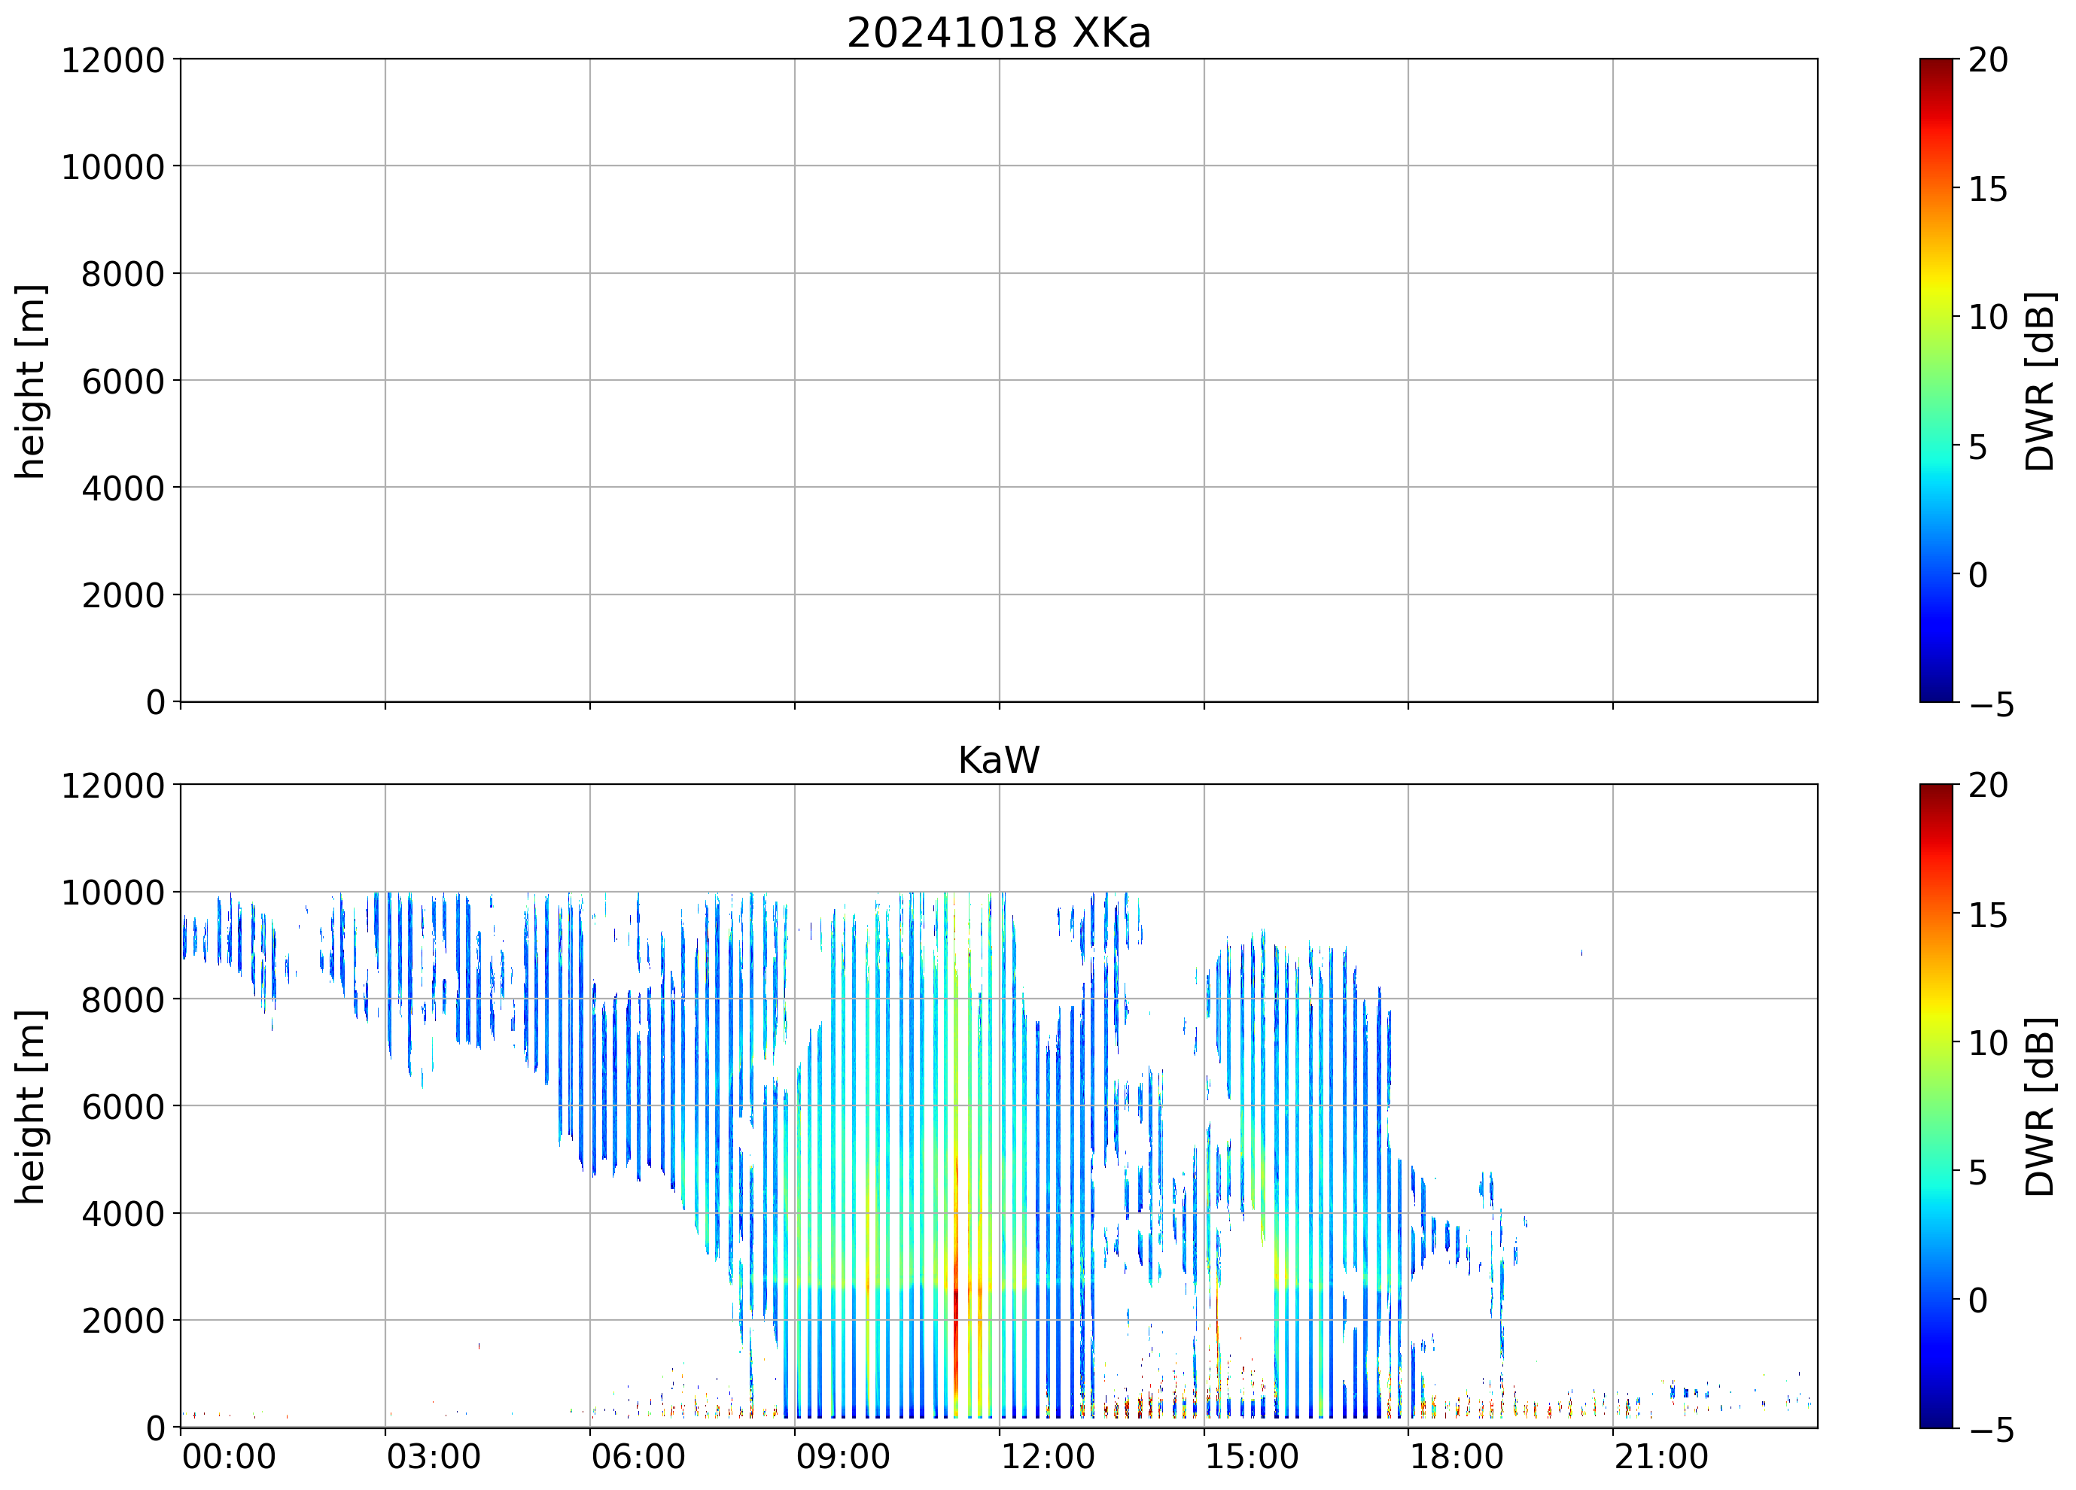The height and width of the screenshot is (1490, 2076).
Task: Click the '15:00' time axis label
Action: click(1251, 1456)
